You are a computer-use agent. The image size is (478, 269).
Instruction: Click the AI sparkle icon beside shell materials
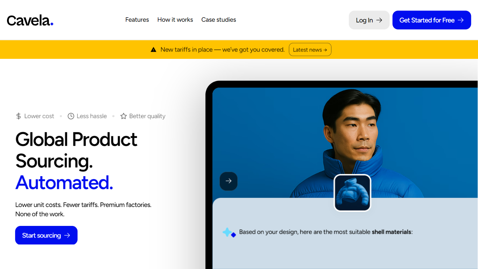click(229, 232)
